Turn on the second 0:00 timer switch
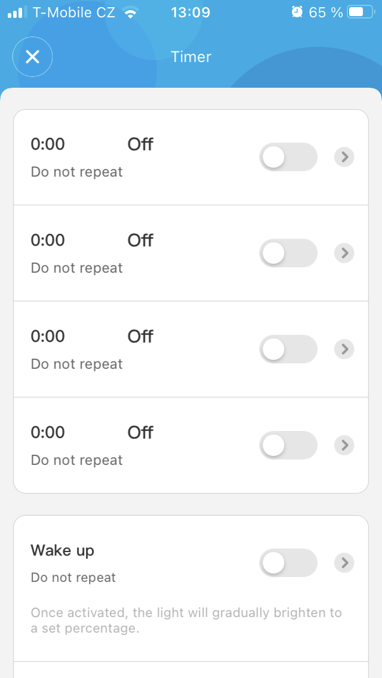382x678 pixels. point(288,253)
